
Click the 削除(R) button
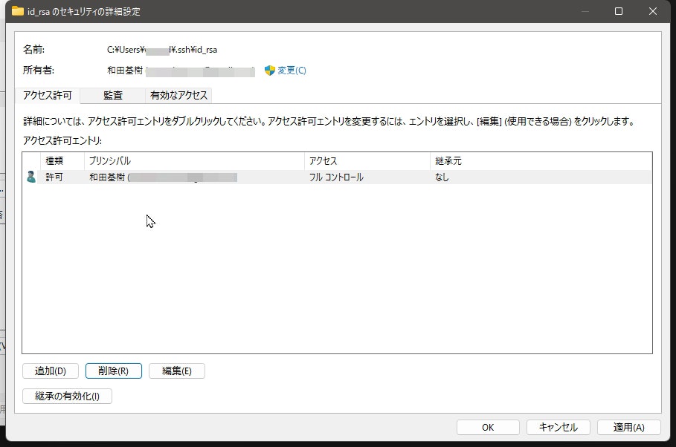coord(113,371)
